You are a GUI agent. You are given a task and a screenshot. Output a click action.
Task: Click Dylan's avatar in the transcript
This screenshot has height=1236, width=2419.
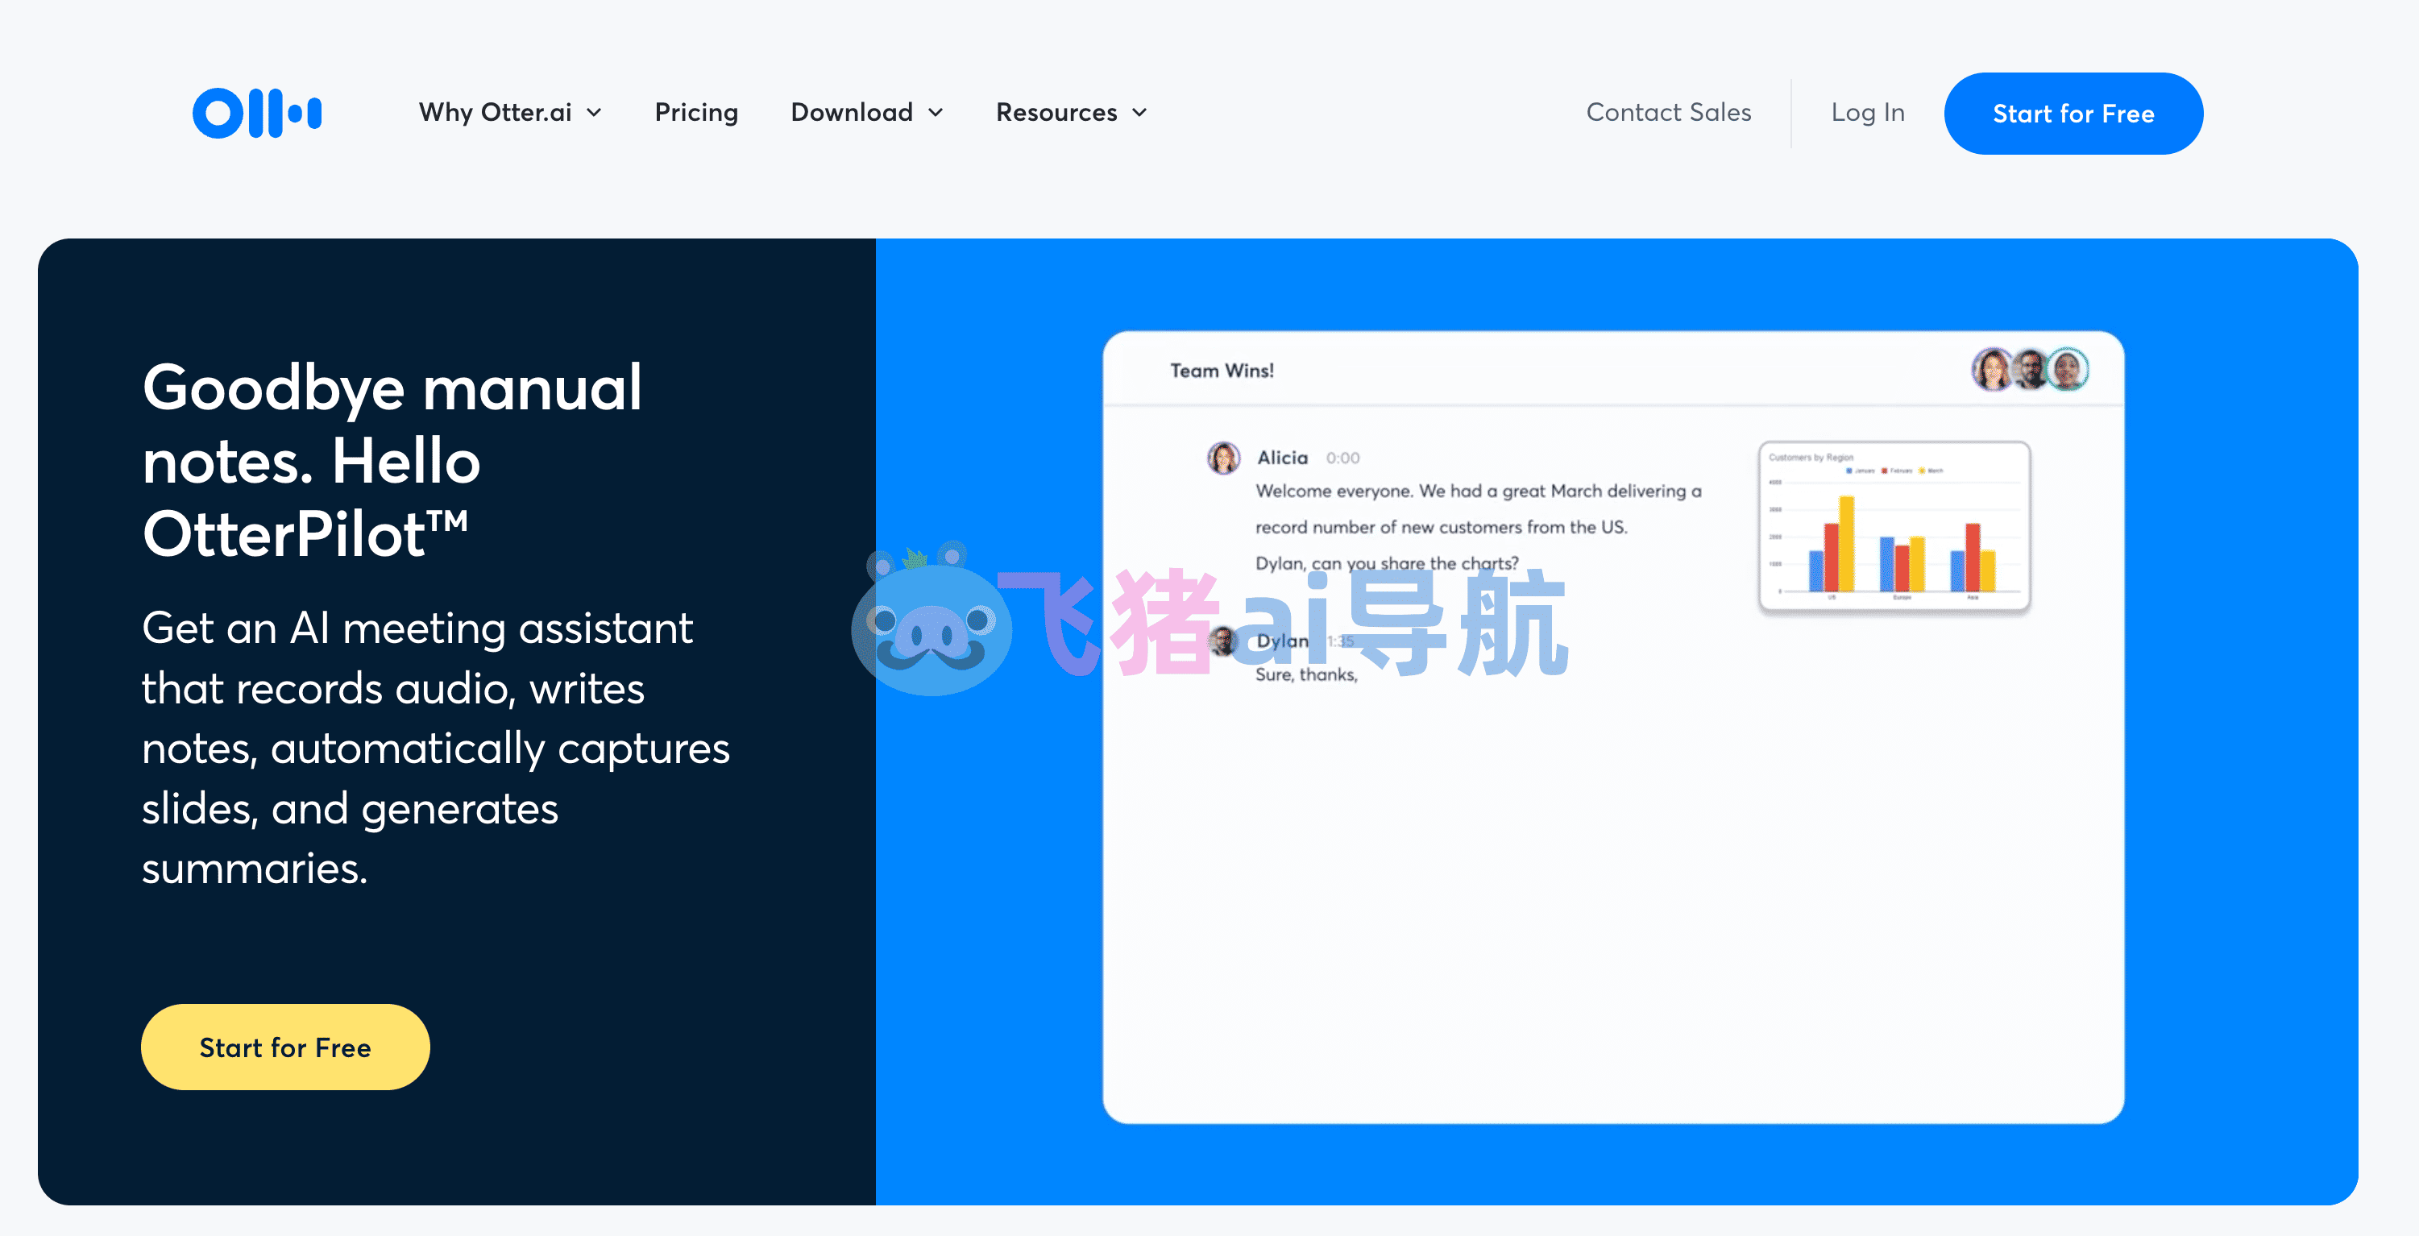click(1222, 641)
